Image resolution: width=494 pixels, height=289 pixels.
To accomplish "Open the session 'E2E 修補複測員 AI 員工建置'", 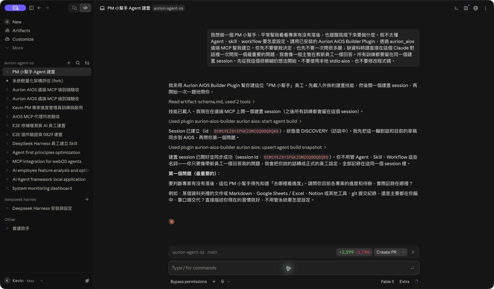I will 47,126.
